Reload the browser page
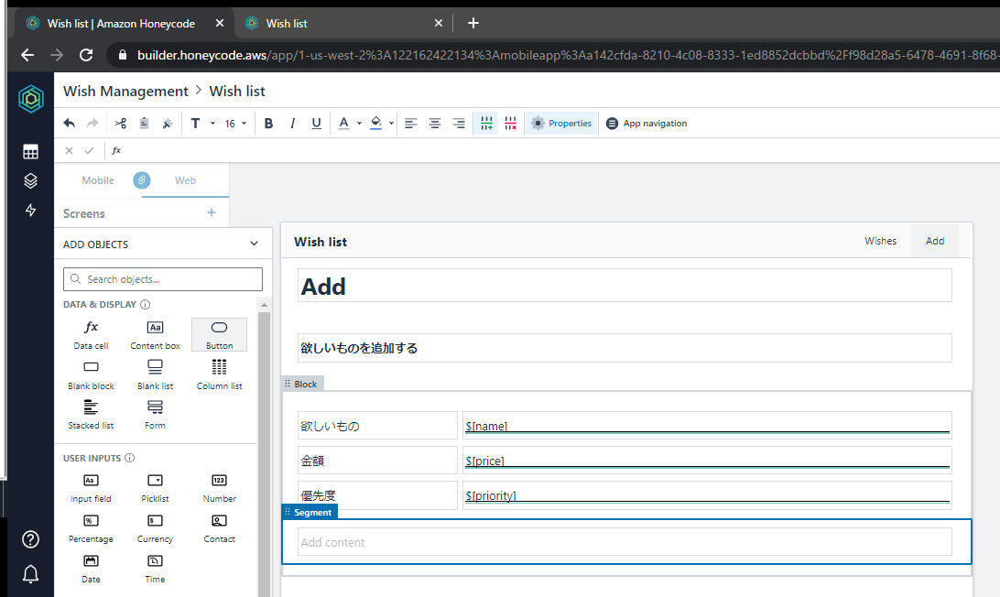Image resolution: width=1000 pixels, height=597 pixels. [86, 55]
